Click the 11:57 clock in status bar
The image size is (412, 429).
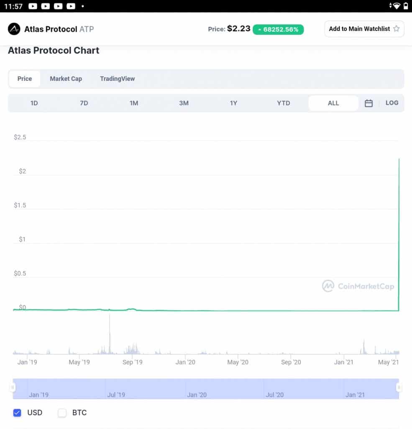point(13,6)
